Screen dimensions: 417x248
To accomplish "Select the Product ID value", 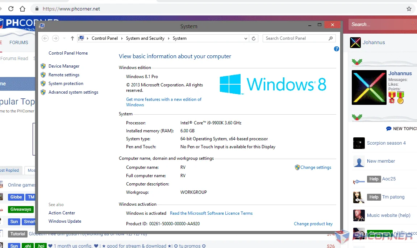I will (175, 224).
